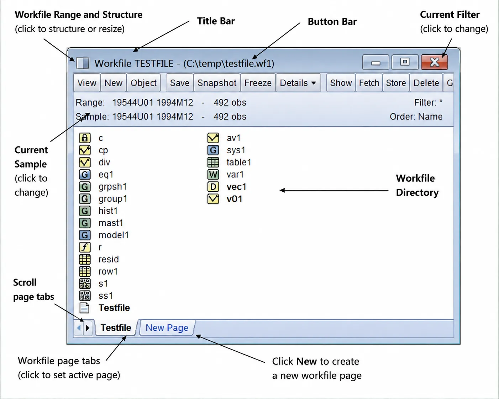
Task: Click the Filter: * field to change the filter
Action: click(x=429, y=102)
